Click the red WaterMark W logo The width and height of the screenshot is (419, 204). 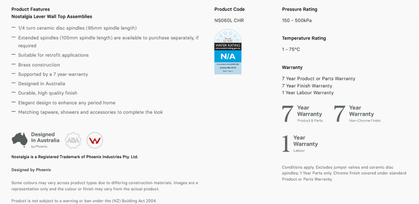click(x=95, y=140)
